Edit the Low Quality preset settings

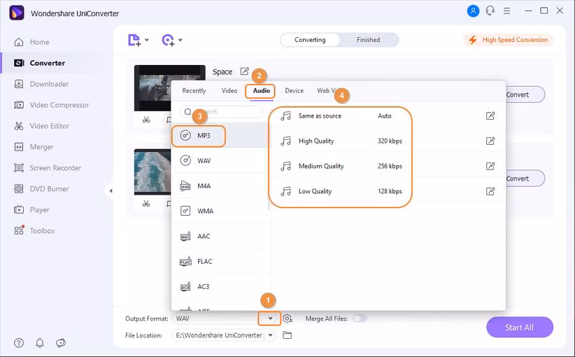tap(490, 191)
